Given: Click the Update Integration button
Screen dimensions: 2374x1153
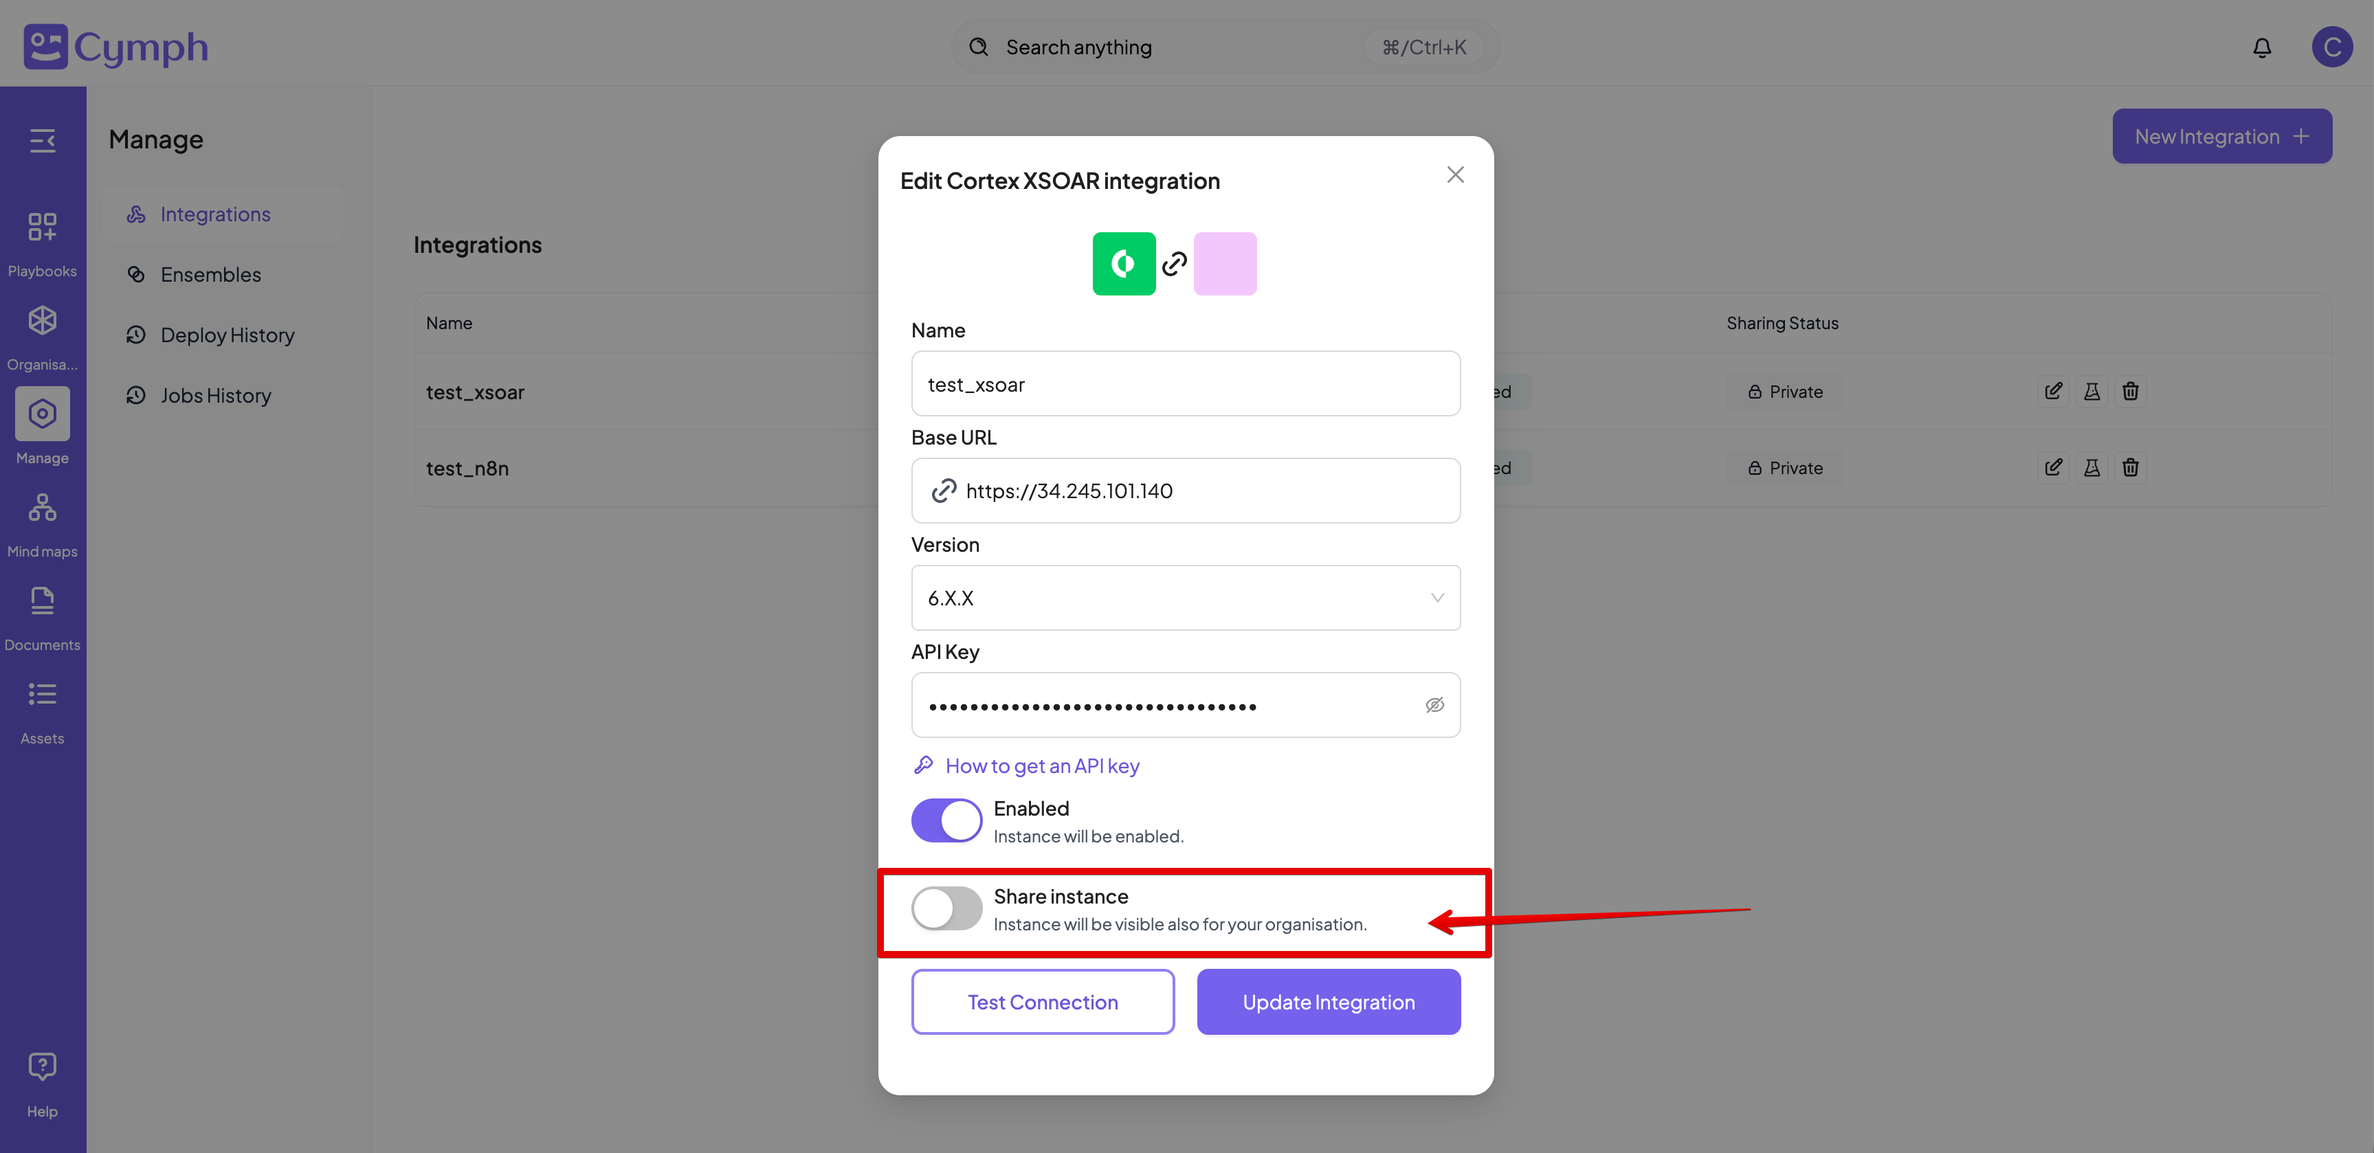Looking at the screenshot, I should coord(1328,1002).
